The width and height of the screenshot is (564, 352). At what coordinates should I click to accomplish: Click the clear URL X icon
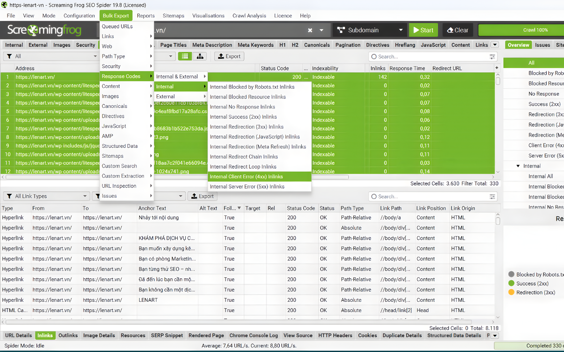310,30
